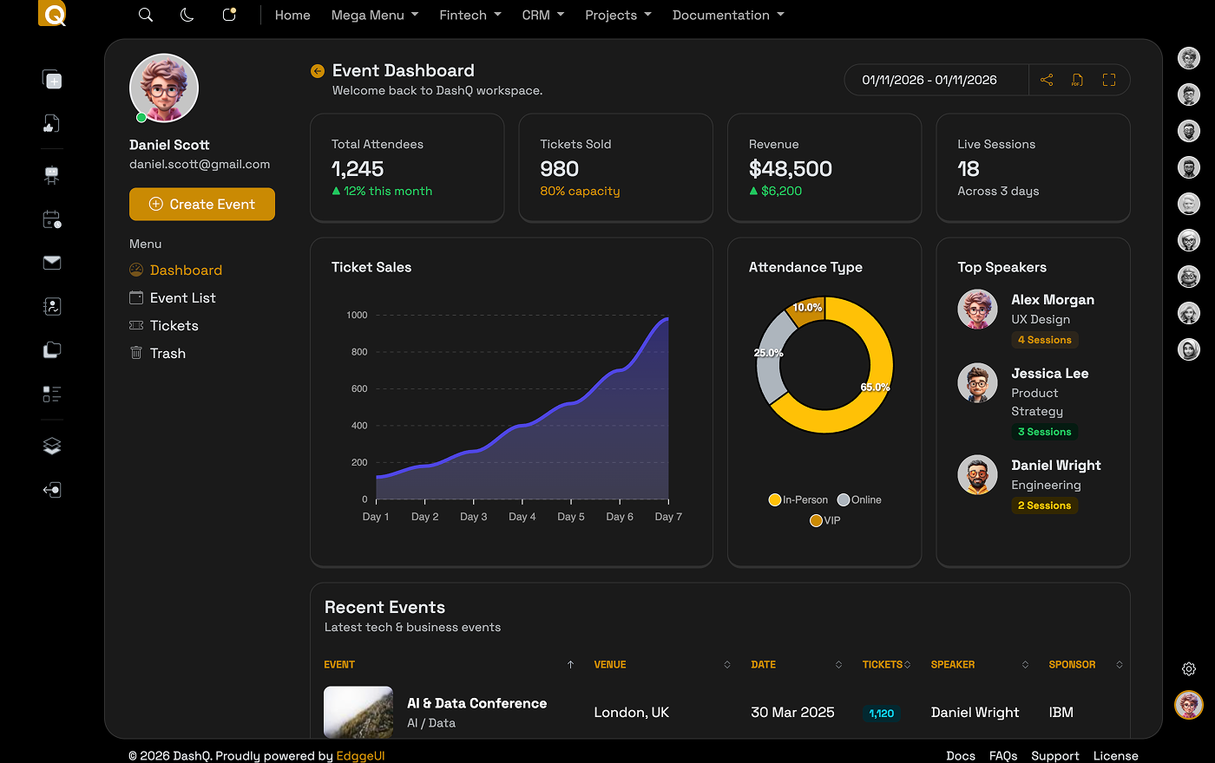This screenshot has height=763, width=1215.
Task: Open the email inbox icon in sidebar
Action: tap(52, 263)
